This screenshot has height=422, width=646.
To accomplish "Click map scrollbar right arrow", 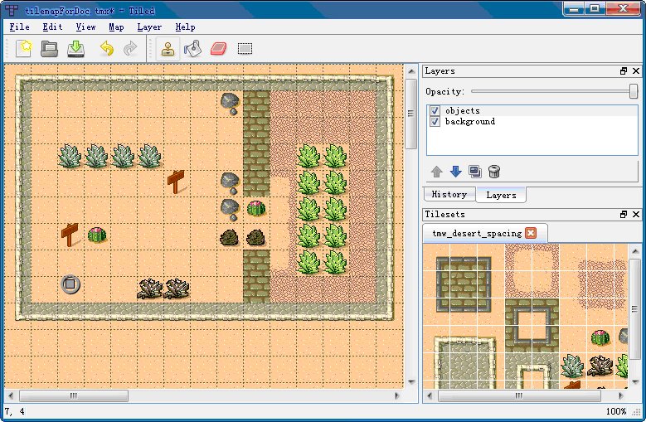I will point(397,396).
